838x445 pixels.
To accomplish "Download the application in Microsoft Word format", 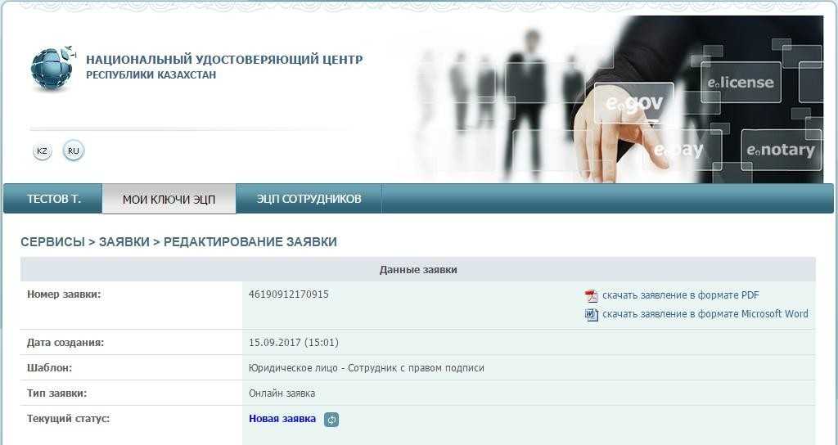I will (x=705, y=314).
